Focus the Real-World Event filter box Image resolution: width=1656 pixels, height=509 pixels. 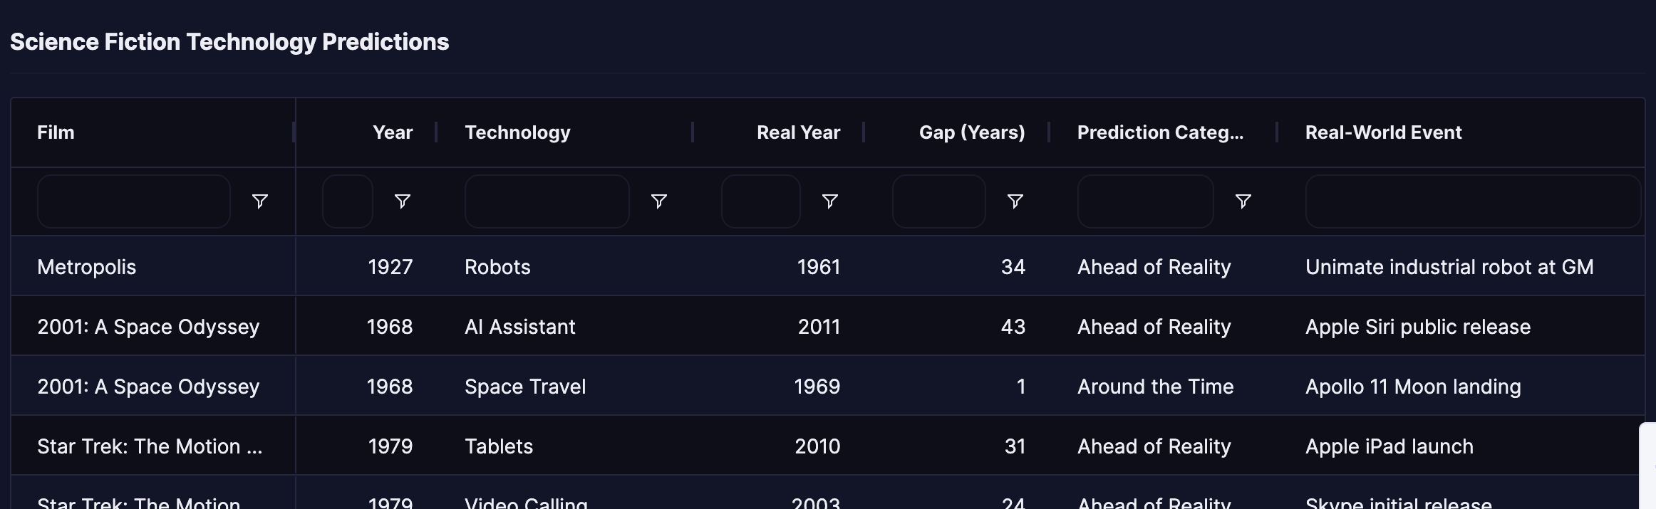pyautogui.click(x=1474, y=201)
